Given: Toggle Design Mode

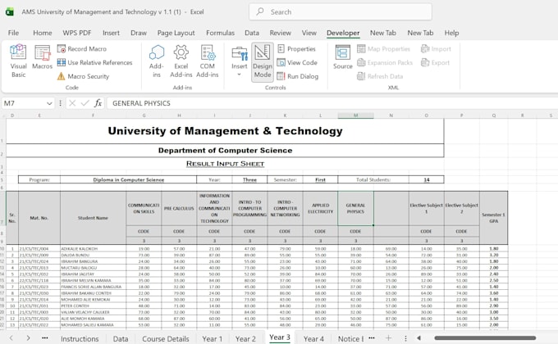Looking at the screenshot, I should [263, 61].
